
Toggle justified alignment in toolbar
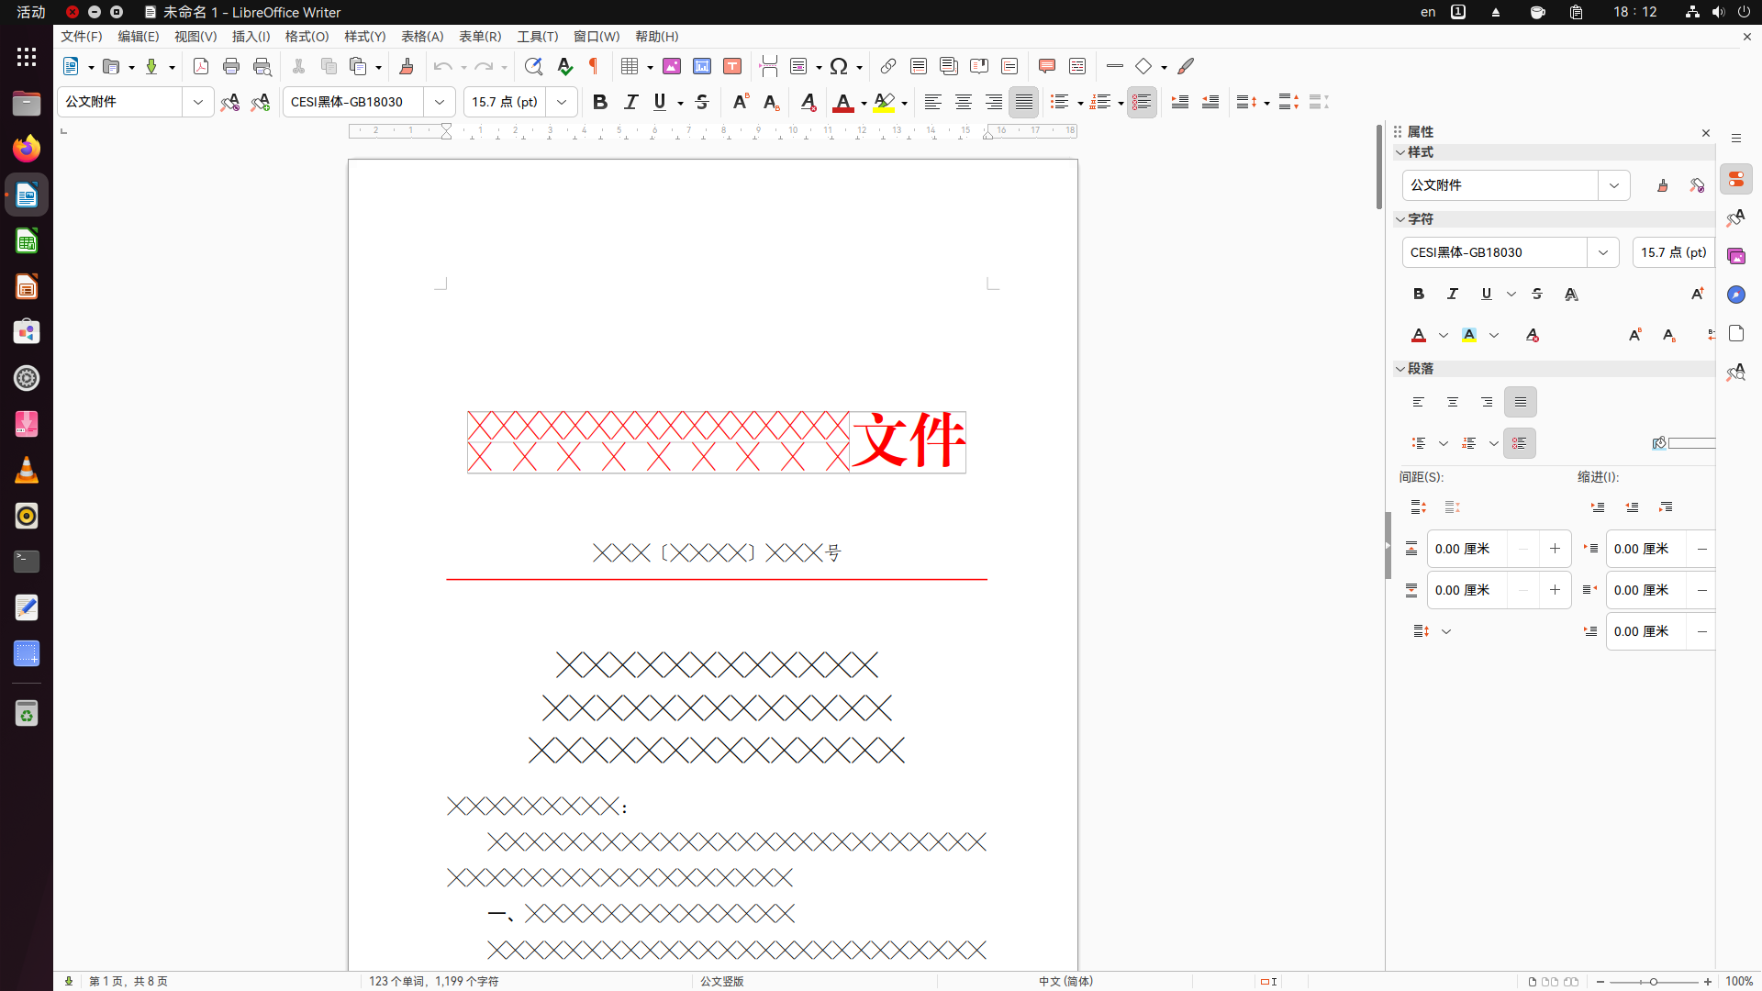[1023, 102]
